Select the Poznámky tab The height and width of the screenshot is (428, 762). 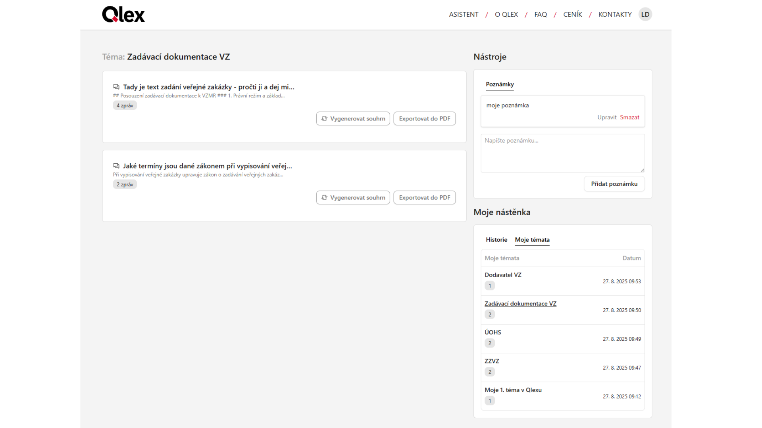point(500,84)
